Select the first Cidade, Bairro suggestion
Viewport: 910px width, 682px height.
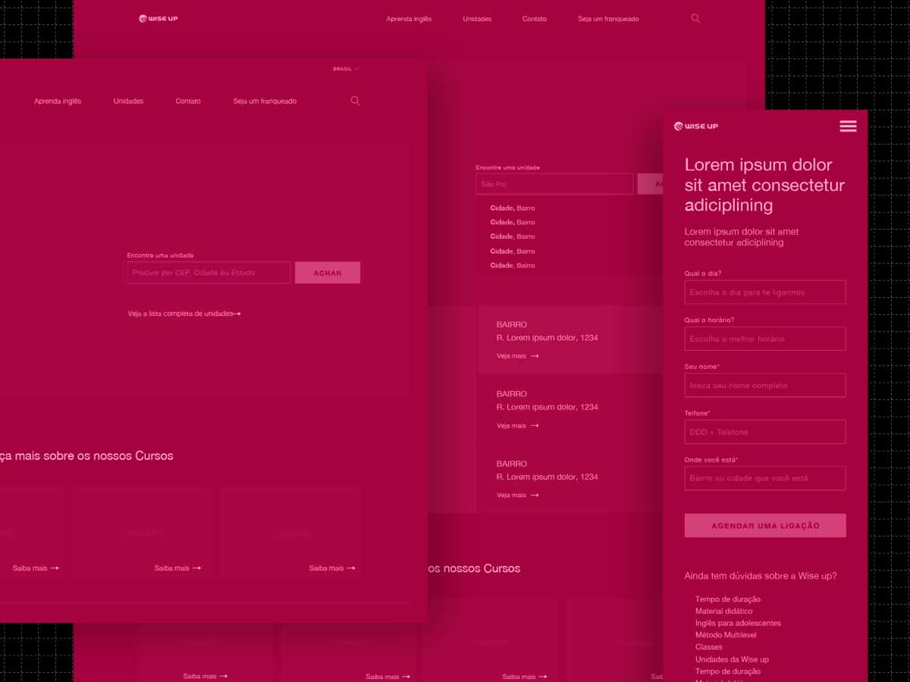pyautogui.click(x=513, y=208)
